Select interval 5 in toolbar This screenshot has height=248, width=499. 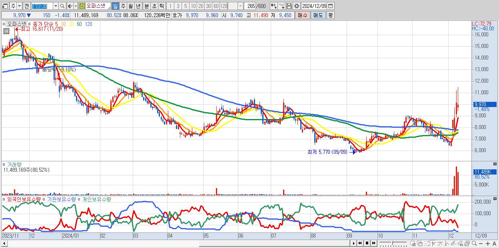click(185, 6)
